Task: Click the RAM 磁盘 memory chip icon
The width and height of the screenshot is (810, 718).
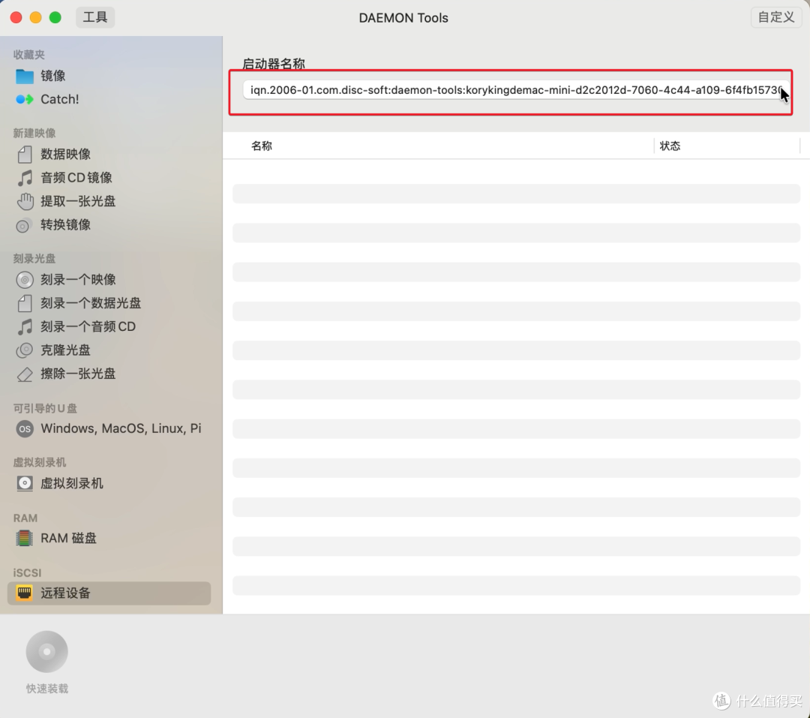Action: click(x=24, y=538)
